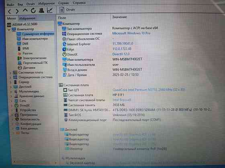Open the QuadCore Intel Pentium CPU link
Image resolution: width=225 pixels, height=168 pixels.
149,90
